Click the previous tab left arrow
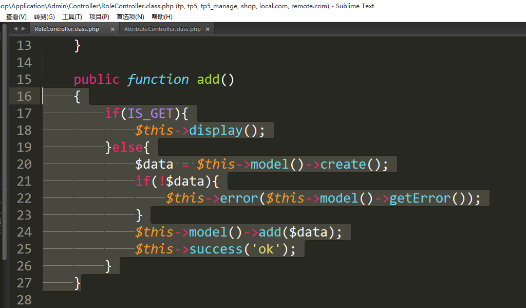Viewport: 526px width, 308px height. click(x=15, y=29)
